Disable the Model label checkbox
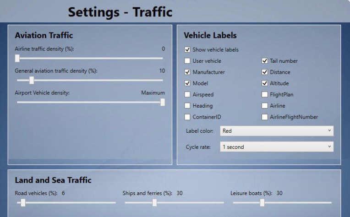 [187, 83]
